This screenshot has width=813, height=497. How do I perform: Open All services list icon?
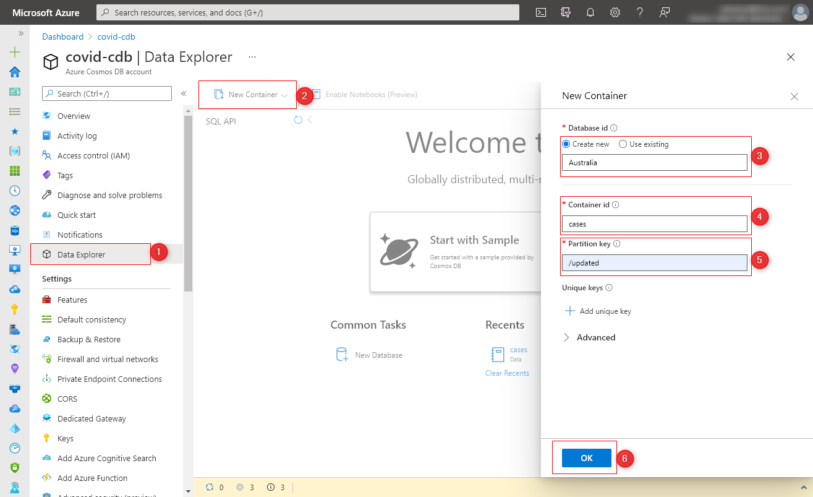pyautogui.click(x=15, y=111)
